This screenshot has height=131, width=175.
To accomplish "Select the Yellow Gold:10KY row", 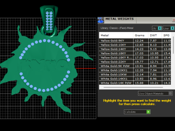I will 135,45.
